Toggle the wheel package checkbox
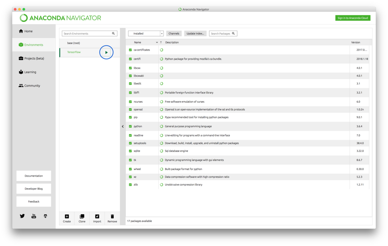The width and height of the screenshot is (388, 246). (x=130, y=169)
